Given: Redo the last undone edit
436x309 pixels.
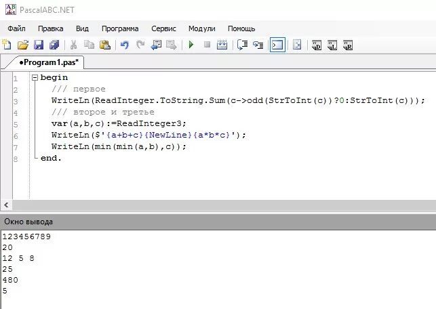Looking at the screenshot, I should tap(140, 45).
